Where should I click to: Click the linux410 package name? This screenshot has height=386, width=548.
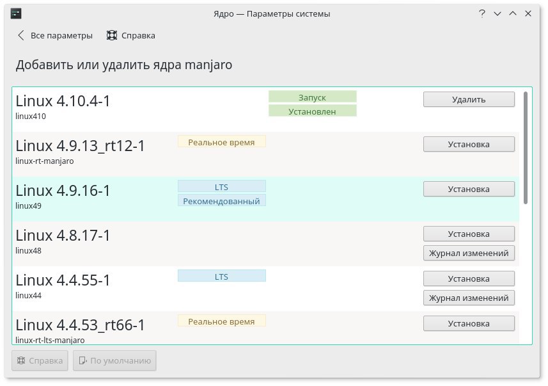click(x=31, y=117)
